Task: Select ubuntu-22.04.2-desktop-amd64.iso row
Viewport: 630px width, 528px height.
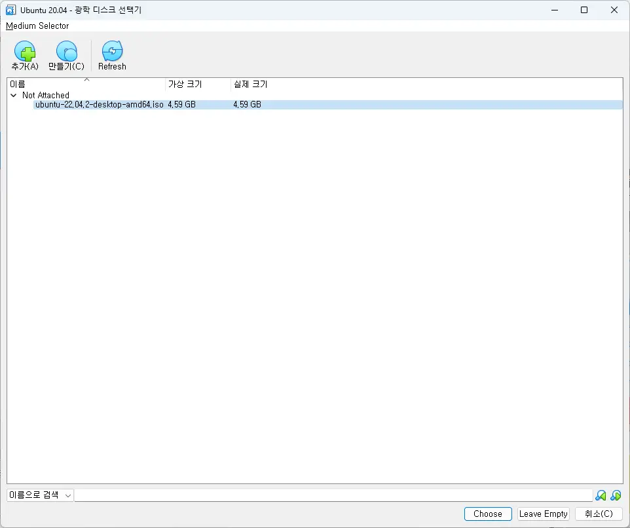Action: (x=327, y=104)
